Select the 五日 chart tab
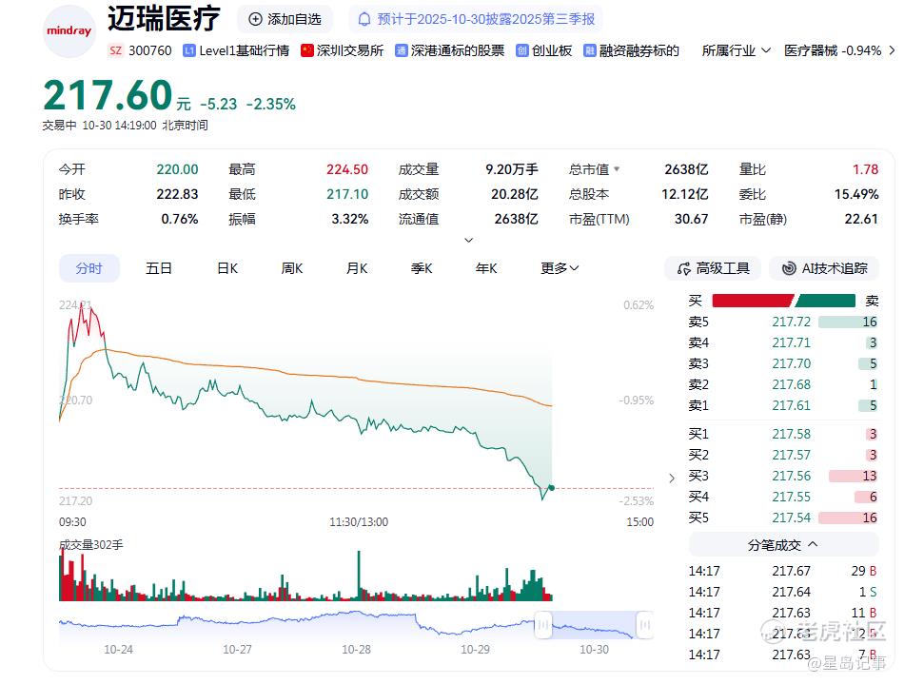 click(x=159, y=268)
